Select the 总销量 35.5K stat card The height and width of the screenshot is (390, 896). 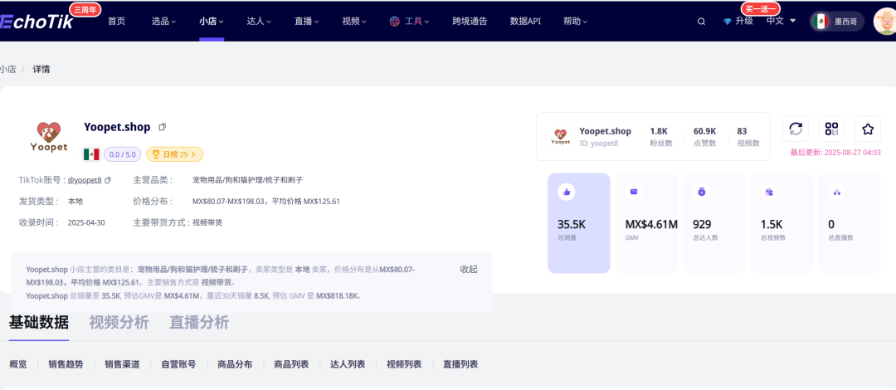(x=578, y=222)
